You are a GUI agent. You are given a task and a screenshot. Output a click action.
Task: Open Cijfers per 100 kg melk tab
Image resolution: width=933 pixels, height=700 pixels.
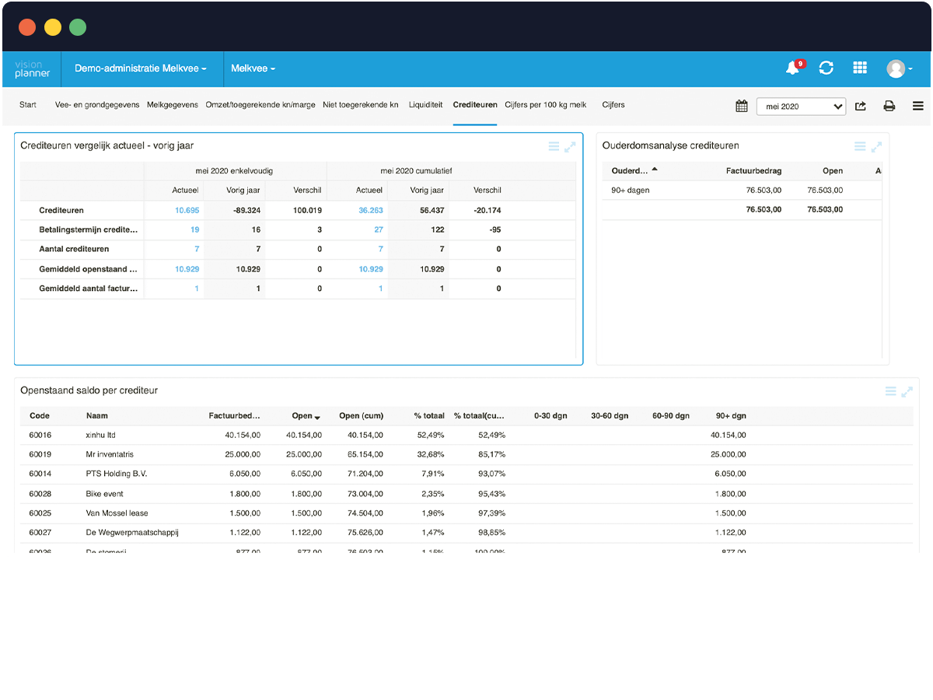[546, 104]
